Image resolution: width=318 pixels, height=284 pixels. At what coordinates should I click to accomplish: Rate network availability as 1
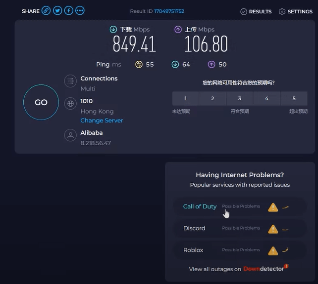[x=185, y=98]
